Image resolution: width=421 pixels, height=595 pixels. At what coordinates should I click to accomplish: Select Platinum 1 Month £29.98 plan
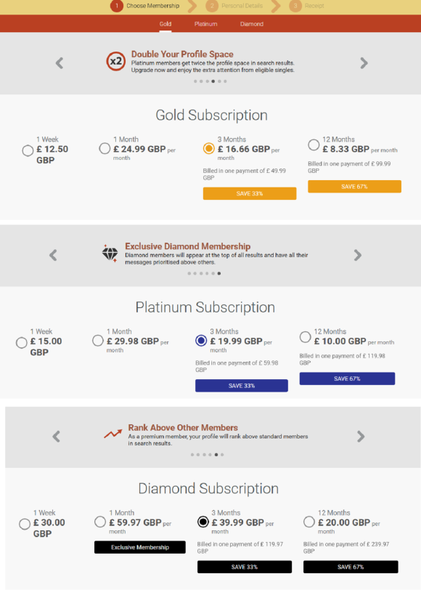[x=98, y=341]
